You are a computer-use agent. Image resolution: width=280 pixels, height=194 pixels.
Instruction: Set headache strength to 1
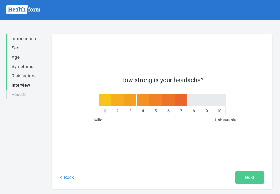(x=105, y=100)
